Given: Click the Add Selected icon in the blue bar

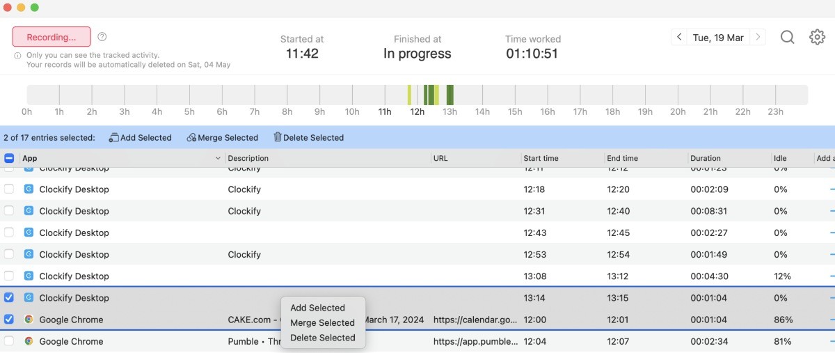Looking at the screenshot, I should 114,137.
